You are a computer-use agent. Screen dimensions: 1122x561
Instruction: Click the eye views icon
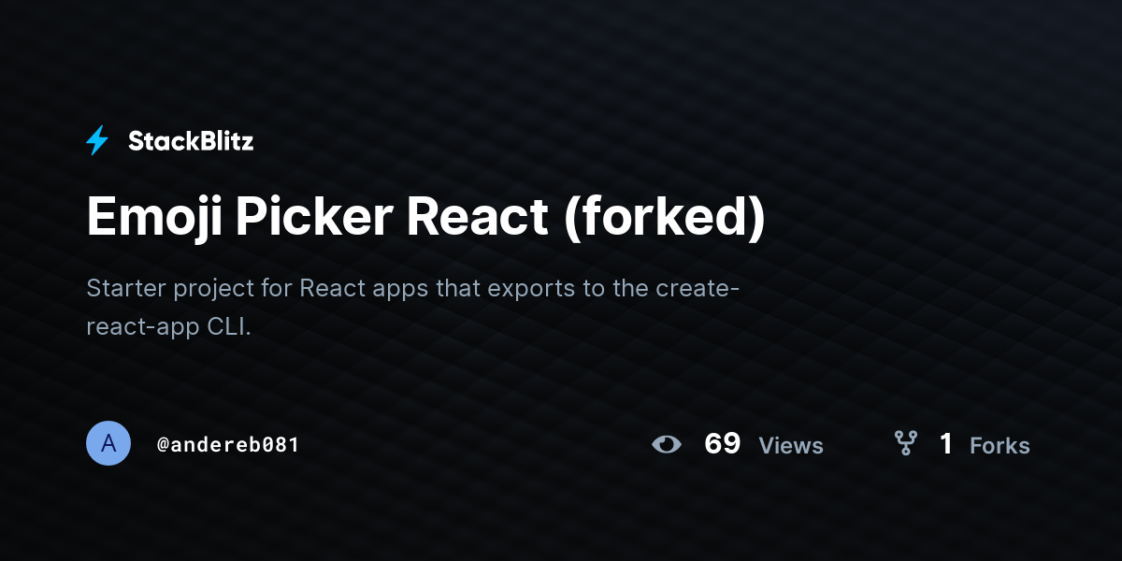667,444
